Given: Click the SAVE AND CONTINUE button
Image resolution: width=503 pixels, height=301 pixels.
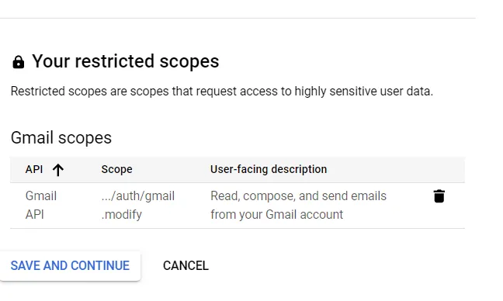Looking at the screenshot, I should click(x=70, y=266).
